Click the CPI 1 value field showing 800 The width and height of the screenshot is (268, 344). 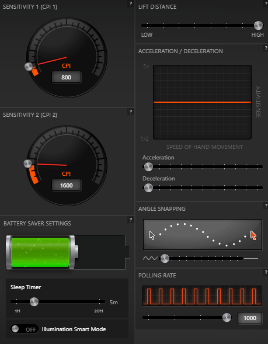pos(66,77)
